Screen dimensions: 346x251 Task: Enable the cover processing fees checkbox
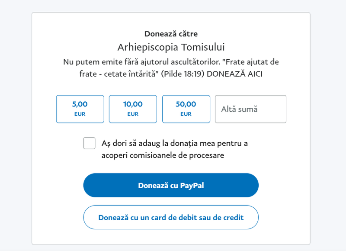(x=90, y=143)
